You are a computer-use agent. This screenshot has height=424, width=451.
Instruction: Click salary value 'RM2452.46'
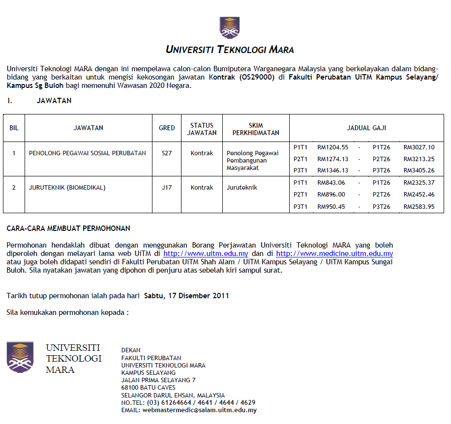point(419,195)
